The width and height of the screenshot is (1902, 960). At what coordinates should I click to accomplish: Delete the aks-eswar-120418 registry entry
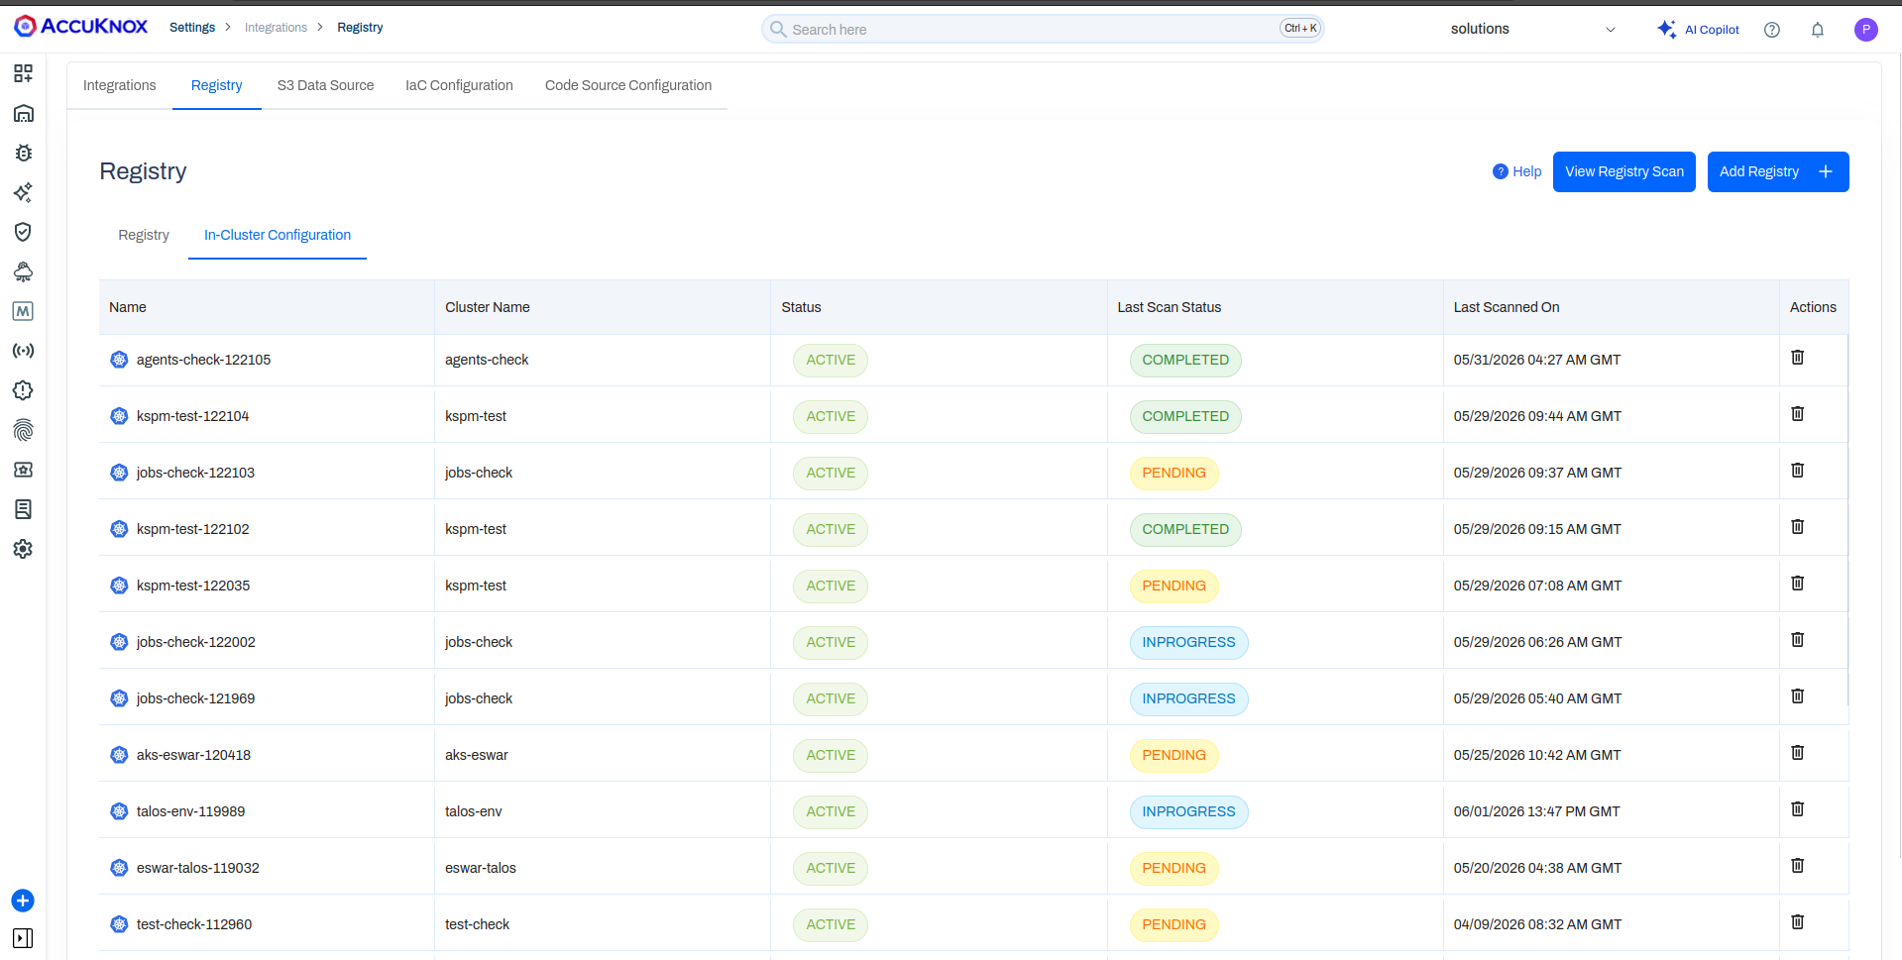(1798, 752)
